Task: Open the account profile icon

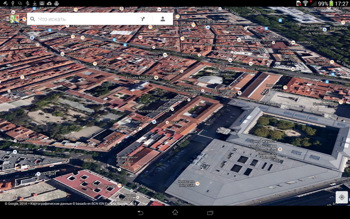Action: click(163, 19)
